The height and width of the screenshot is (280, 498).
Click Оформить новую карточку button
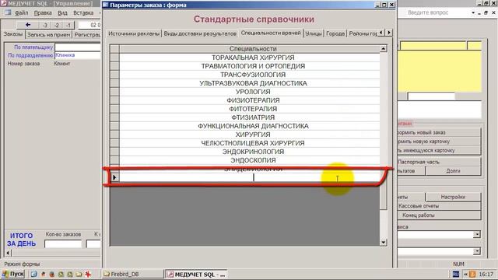[x=439, y=142]
